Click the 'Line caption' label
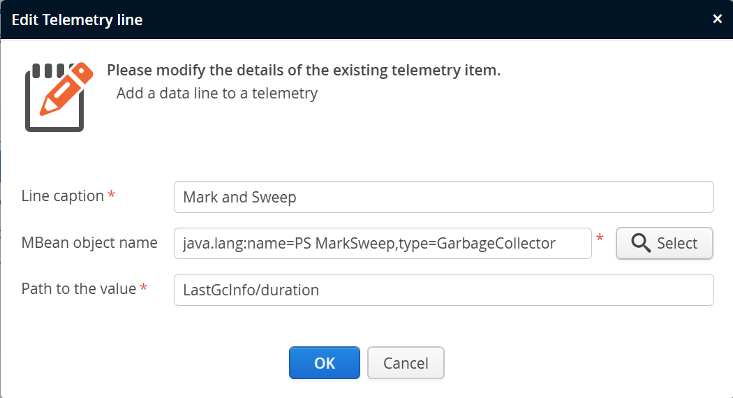 click(63, 196)
